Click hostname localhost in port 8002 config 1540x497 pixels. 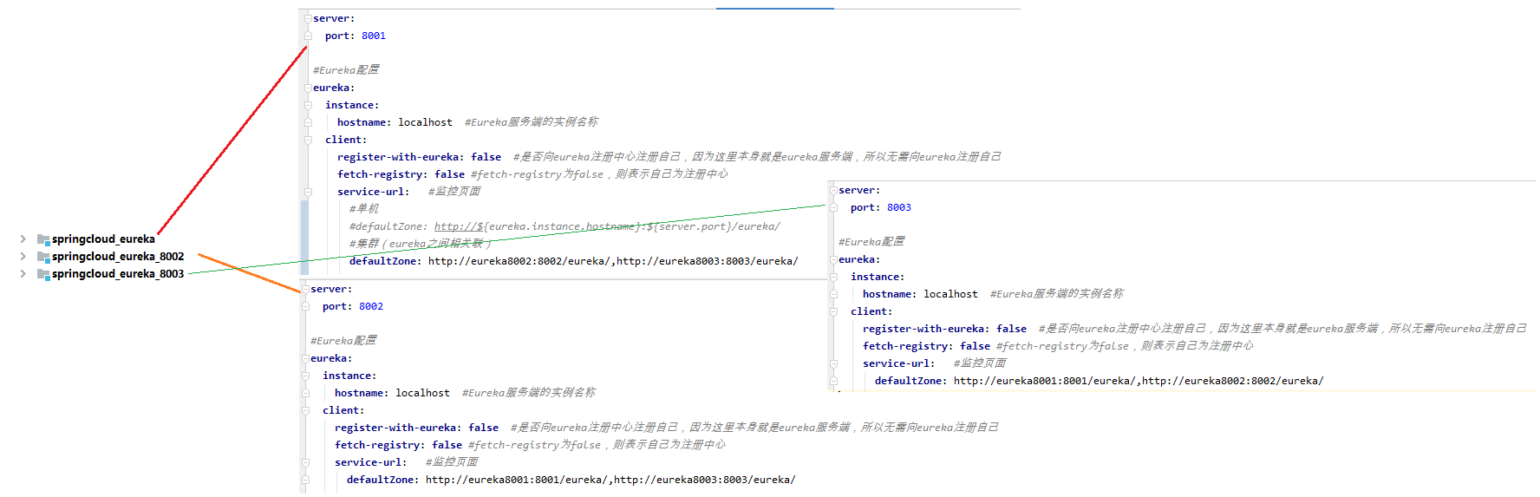coord(393,393)
